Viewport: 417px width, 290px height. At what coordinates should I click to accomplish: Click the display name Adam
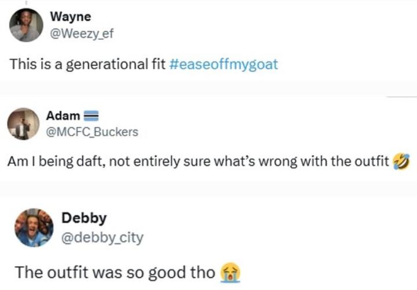click(67, 117)
